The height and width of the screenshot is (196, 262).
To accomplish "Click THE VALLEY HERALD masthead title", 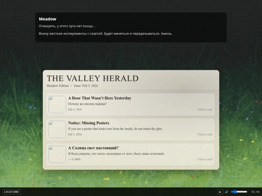I will tap(93, 78).
